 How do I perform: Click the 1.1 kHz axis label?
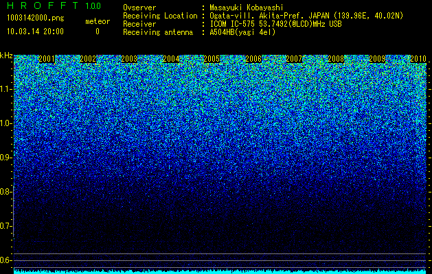tap(5, 89)
